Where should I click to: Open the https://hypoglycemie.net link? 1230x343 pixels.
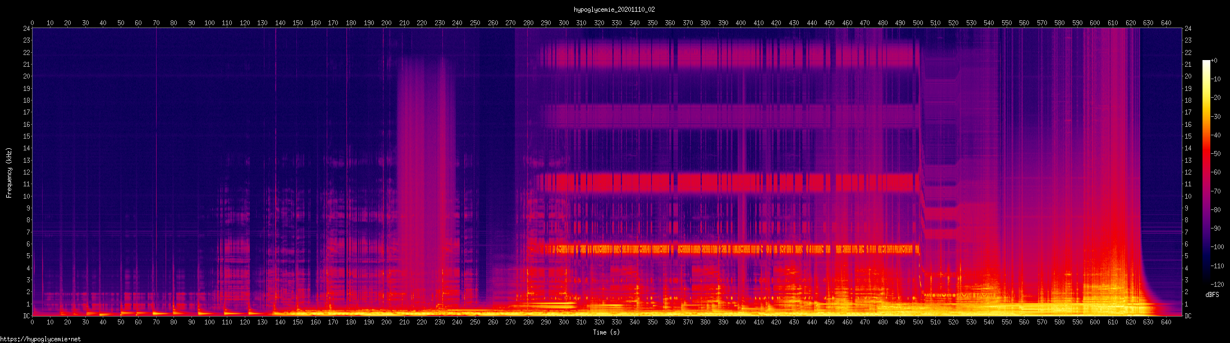tap(40, 339)
